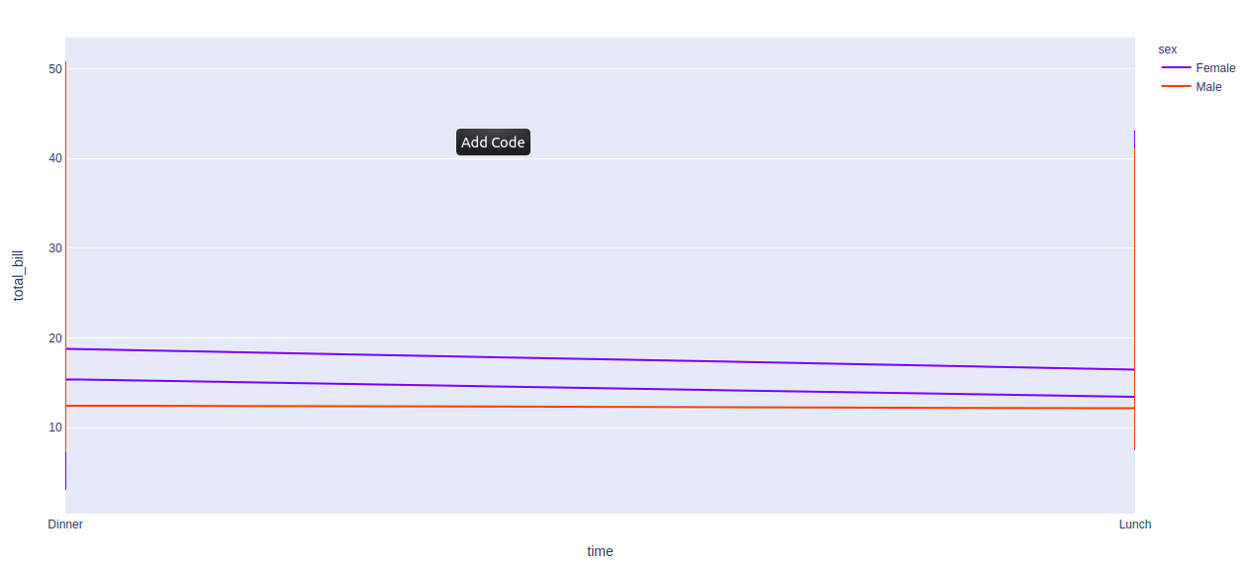The image size is (1245, 572).
Task: Select the Dinner x-axis tick label
Action: click(65, 524)
